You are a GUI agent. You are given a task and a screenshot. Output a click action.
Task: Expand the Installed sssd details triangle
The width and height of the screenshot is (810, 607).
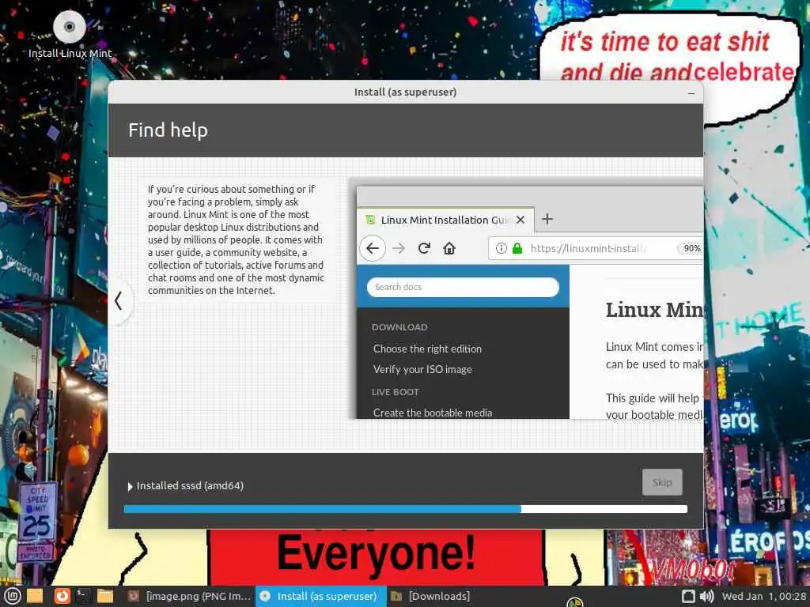click(131, 486)
